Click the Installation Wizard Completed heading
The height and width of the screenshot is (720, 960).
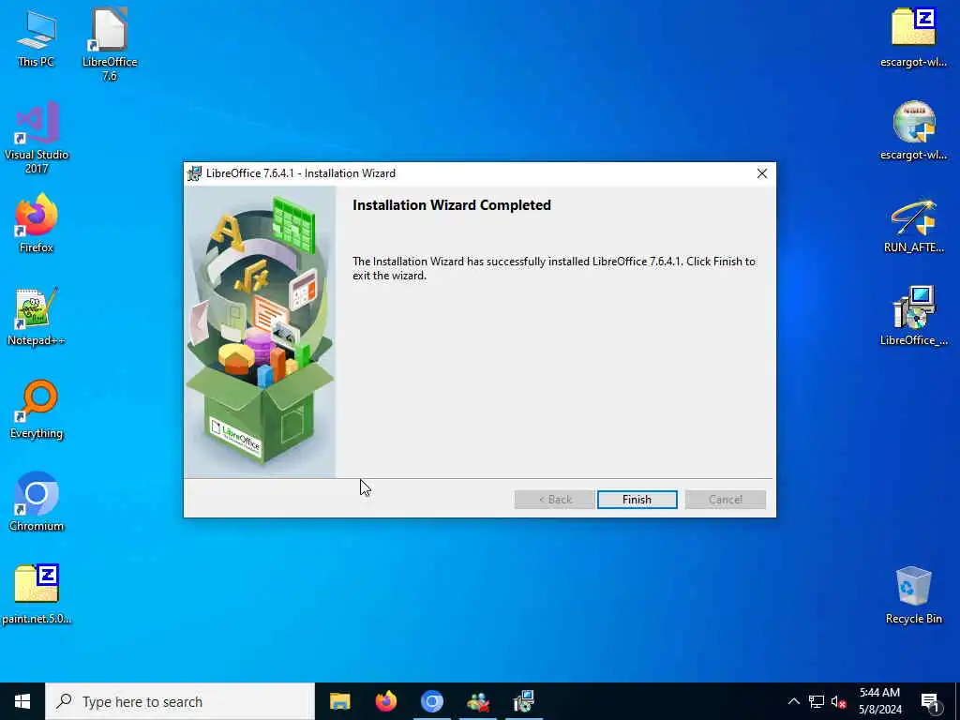point(452,205)
